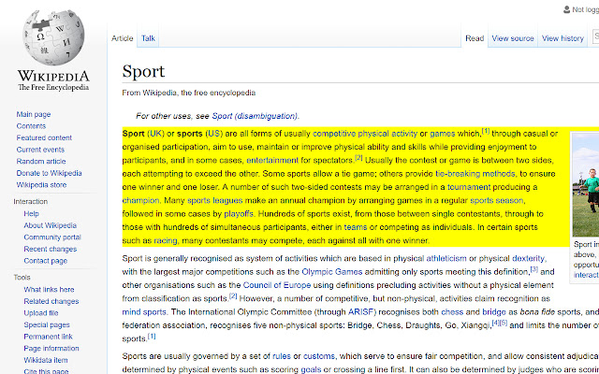Follow the mind sports link

(x=144, y=311)
